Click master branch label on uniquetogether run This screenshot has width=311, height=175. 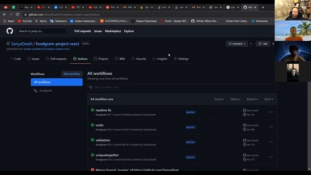point(190,157)
